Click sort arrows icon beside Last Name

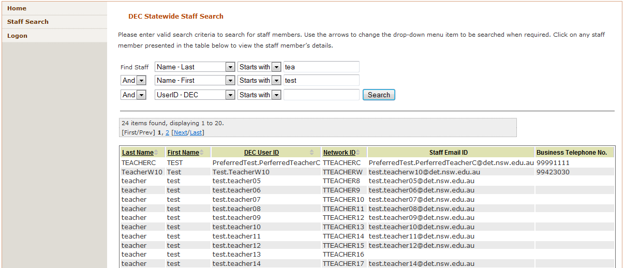[156, 153]
